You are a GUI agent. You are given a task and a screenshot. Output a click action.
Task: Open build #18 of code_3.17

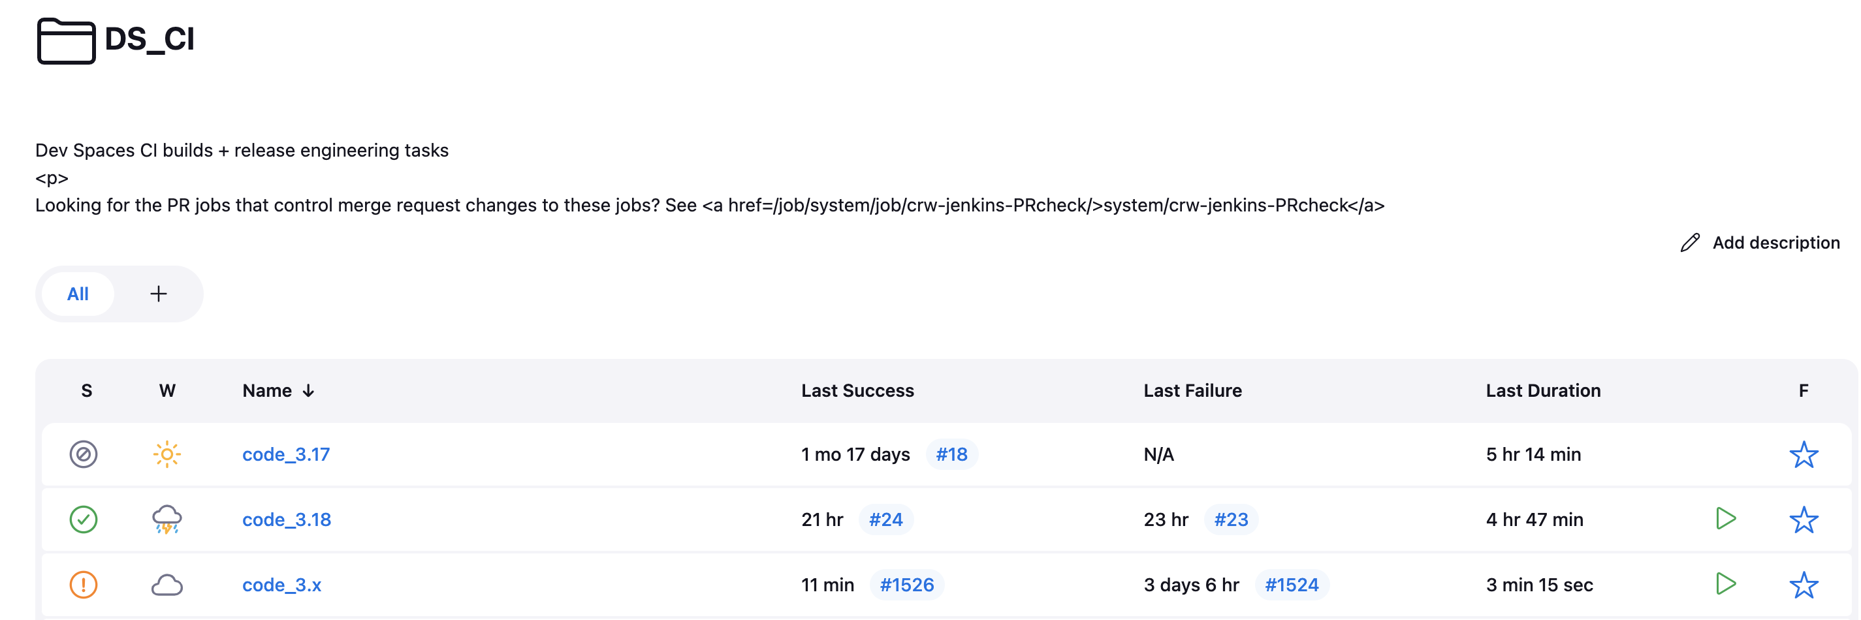point(951,454)
